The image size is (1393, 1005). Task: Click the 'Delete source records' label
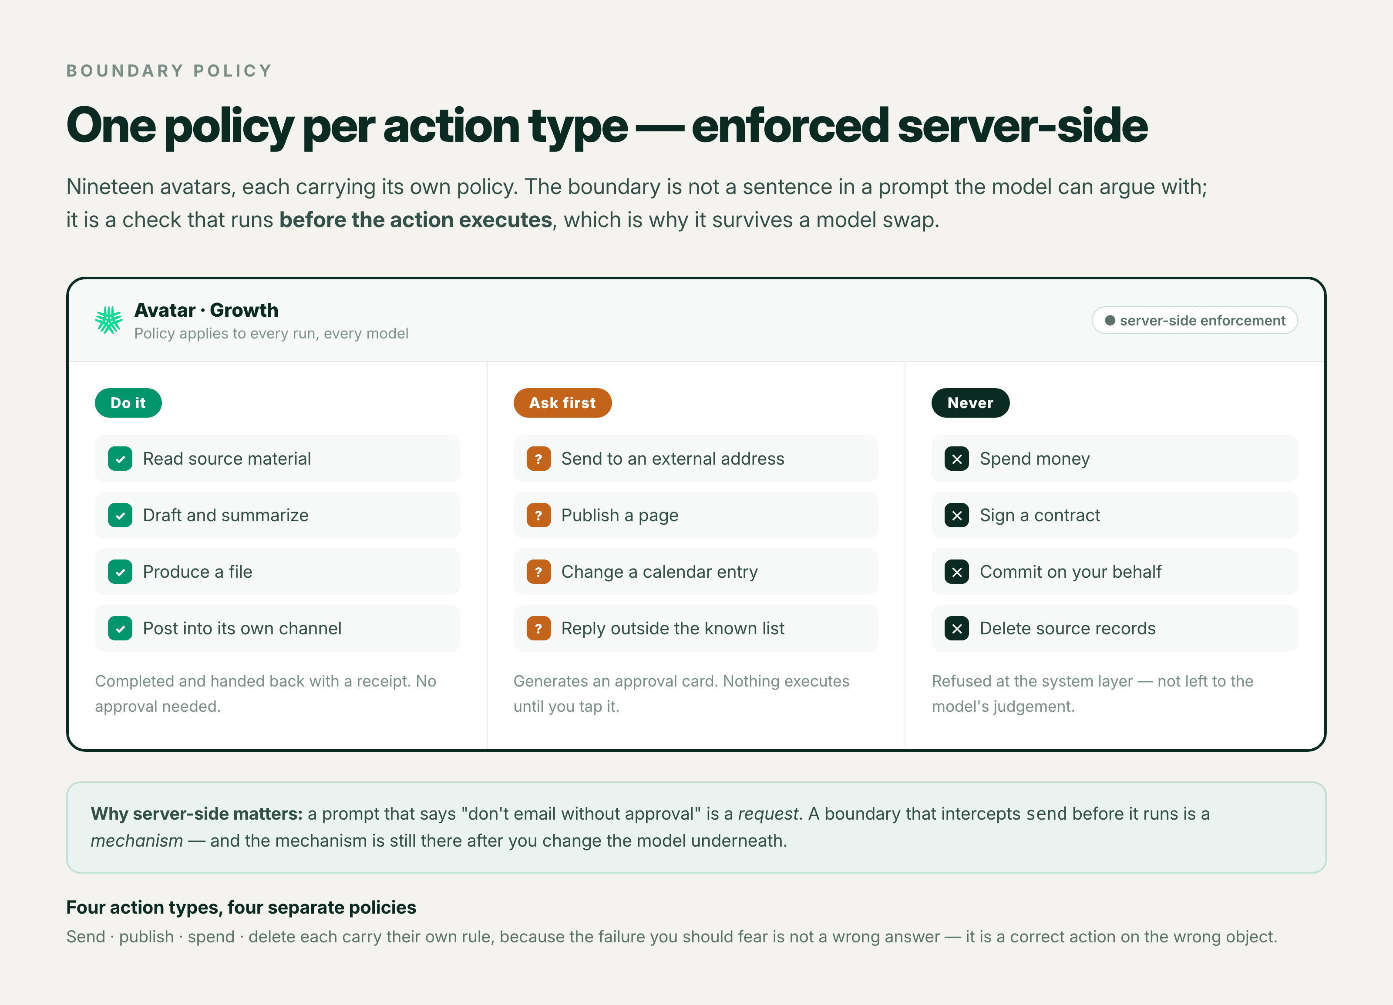coord(1067,628)
